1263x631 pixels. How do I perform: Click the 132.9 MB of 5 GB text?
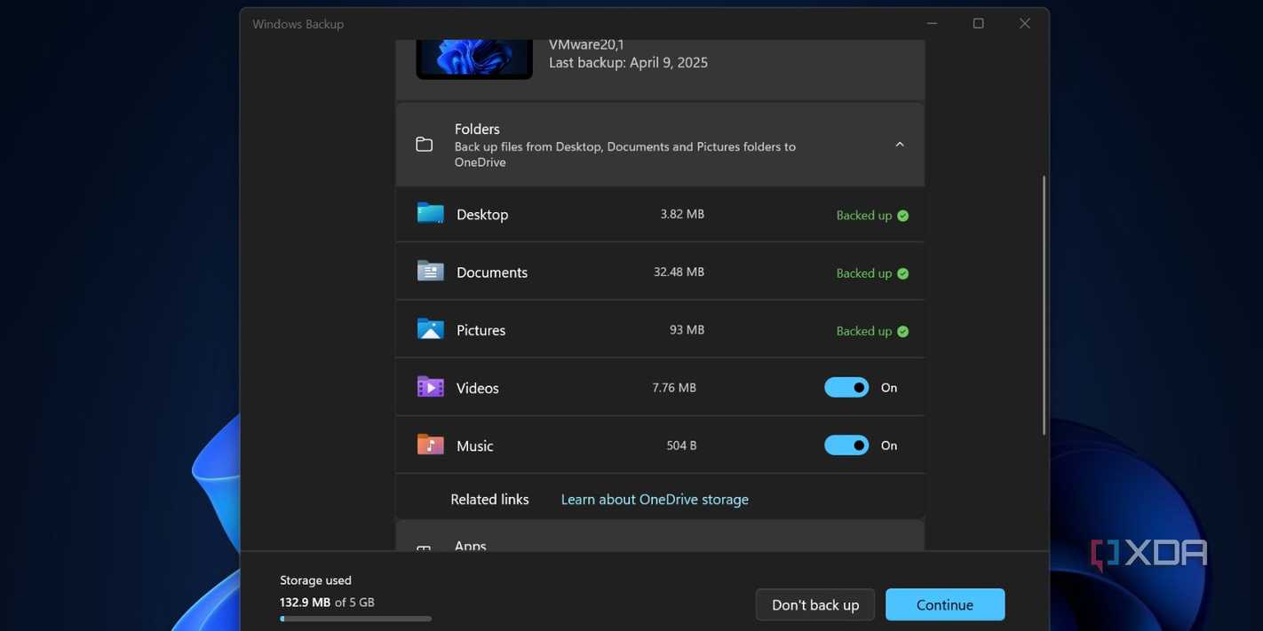point(327,602)
